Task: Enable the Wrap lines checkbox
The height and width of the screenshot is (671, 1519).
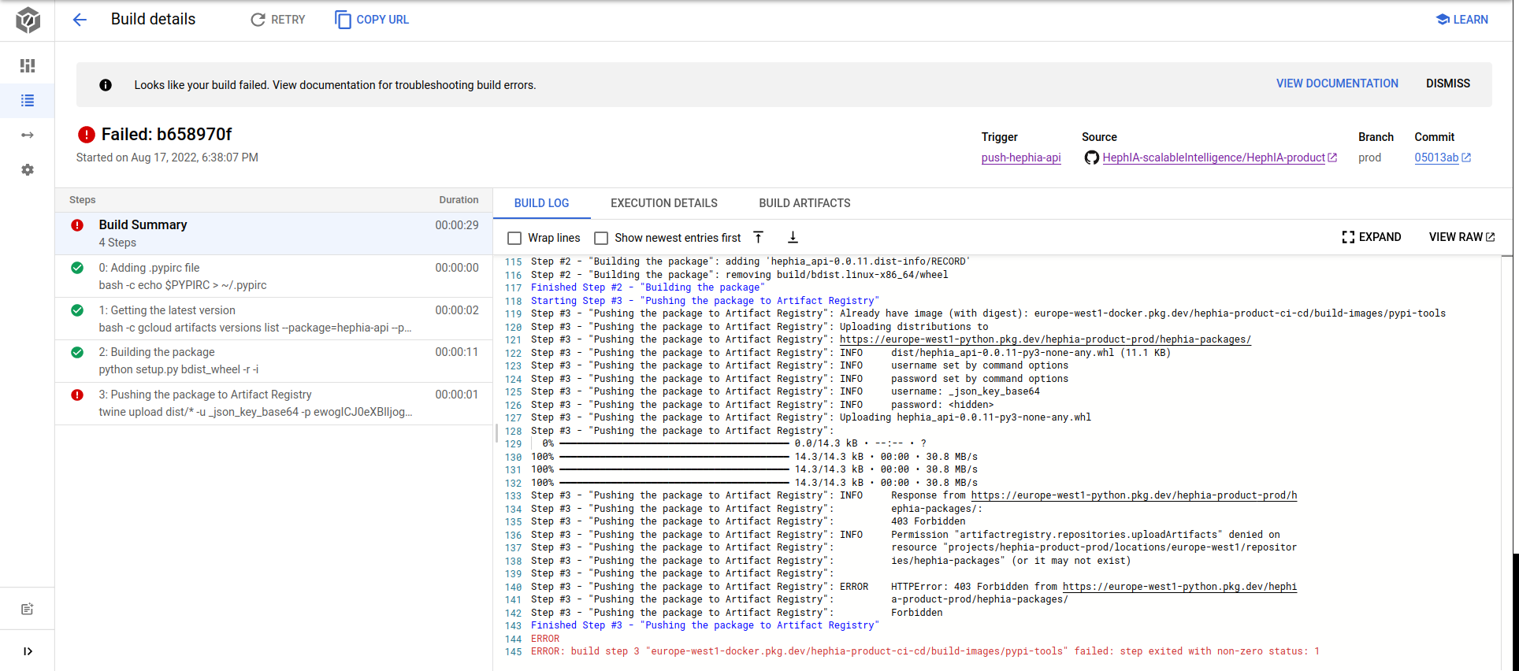Action: [514, 238]
